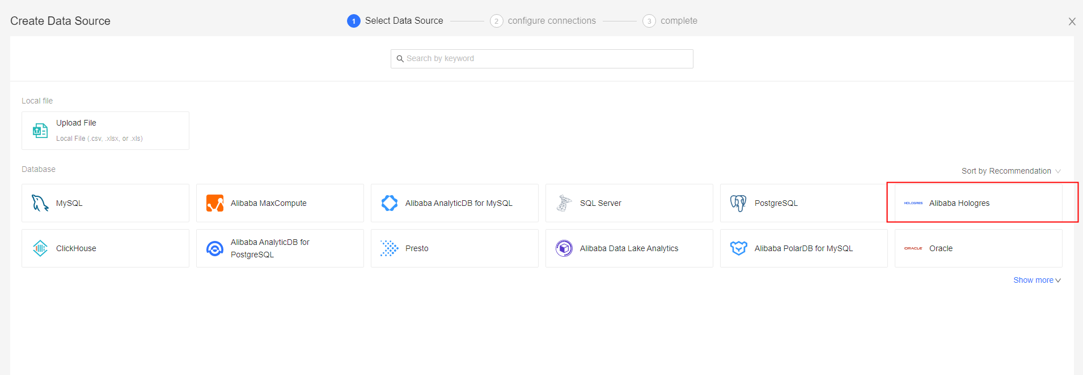Choose the SQL Server label
Screen dimensions: 1083x375
600,203
